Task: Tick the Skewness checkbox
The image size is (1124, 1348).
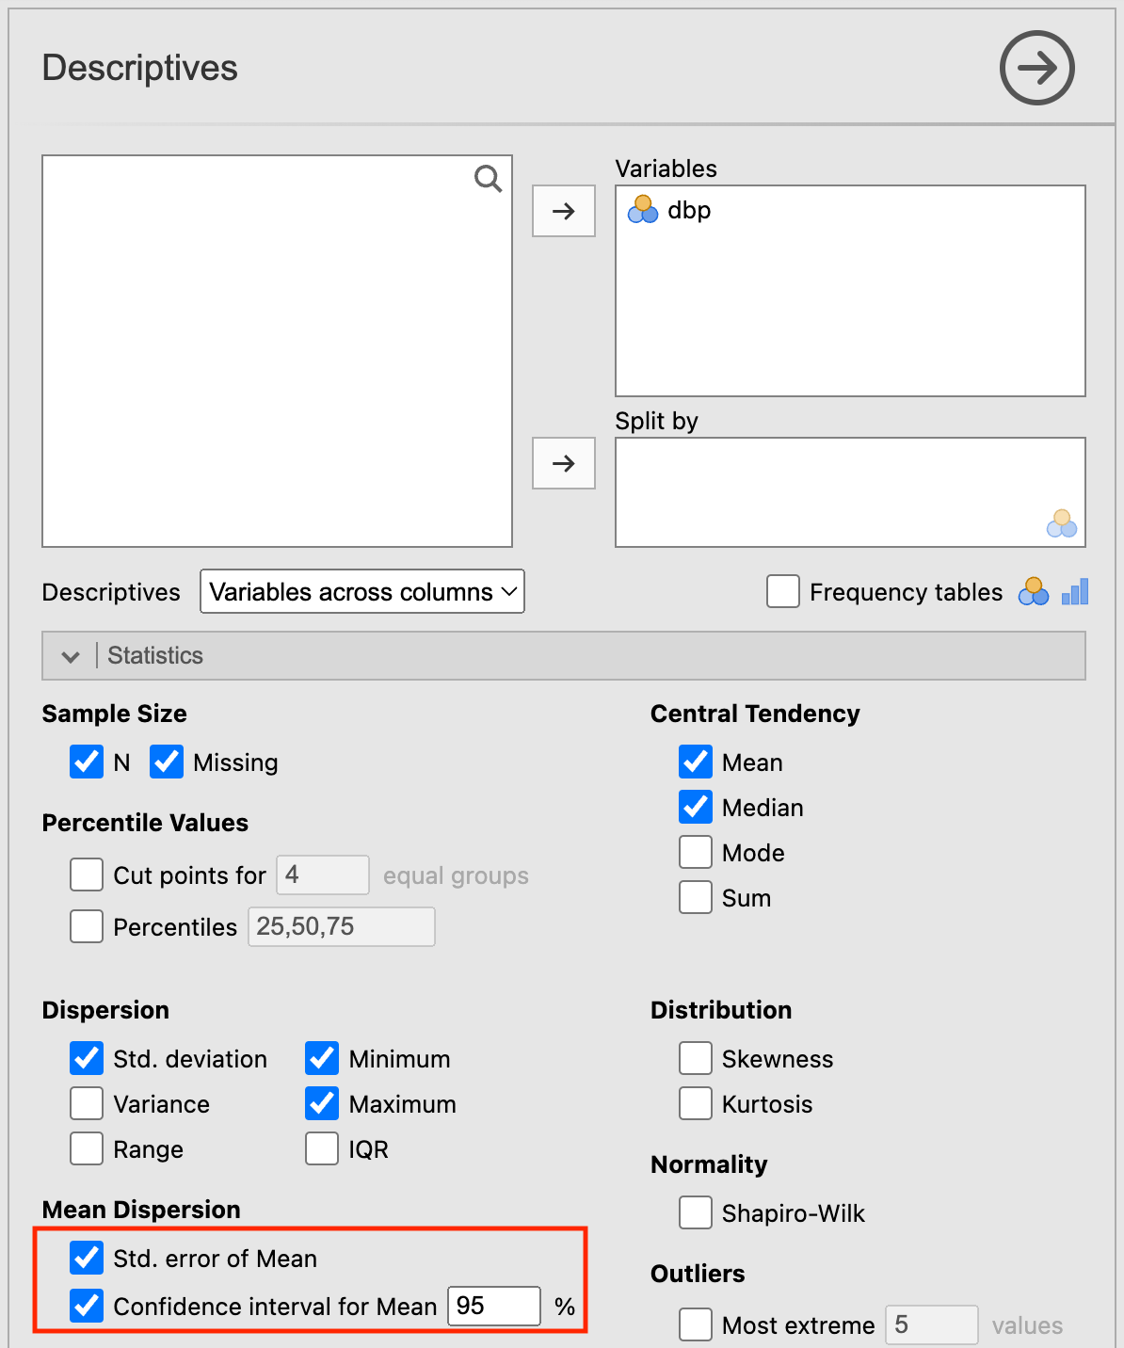Action: [x=696, y=1058]
